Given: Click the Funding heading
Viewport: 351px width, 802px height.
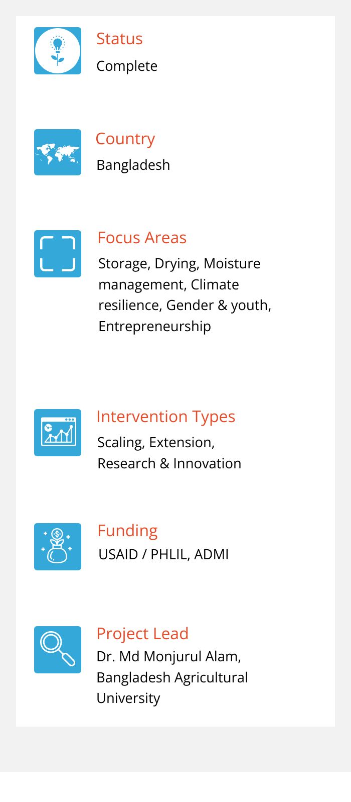Looking at the screenshot, I should [x=127, y=531].
